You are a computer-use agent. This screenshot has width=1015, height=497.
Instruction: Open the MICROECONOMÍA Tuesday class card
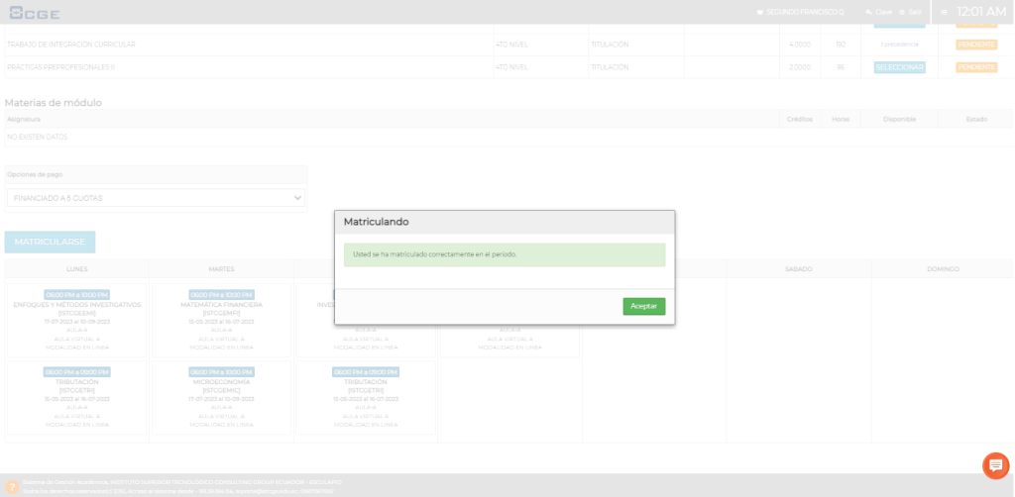(221, 397)
